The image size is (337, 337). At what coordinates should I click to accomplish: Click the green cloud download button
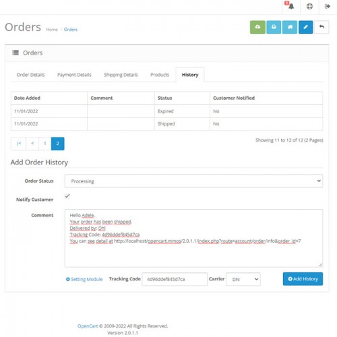point(257,27)
